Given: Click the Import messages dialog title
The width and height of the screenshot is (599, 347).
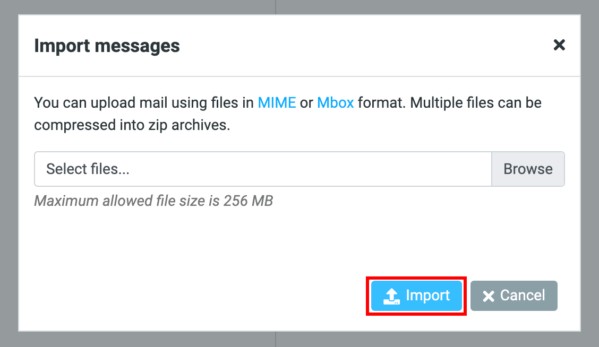Looking at the screenshot, I should [106, 46].
